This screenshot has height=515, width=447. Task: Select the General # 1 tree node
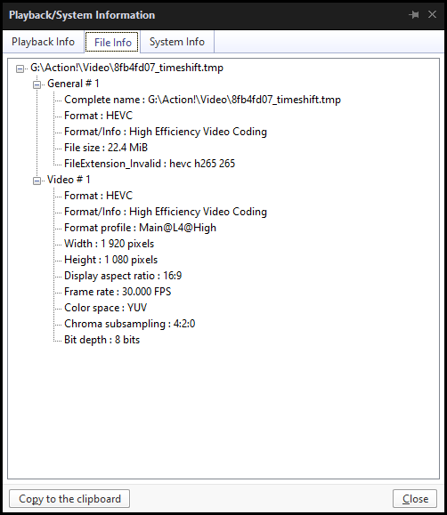[x=73, y=84]
